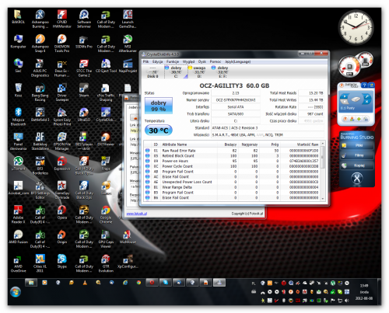Screen dimensions: 389x313
Task: Select the µTorrent desktop icon
Action: coord(18,163)
